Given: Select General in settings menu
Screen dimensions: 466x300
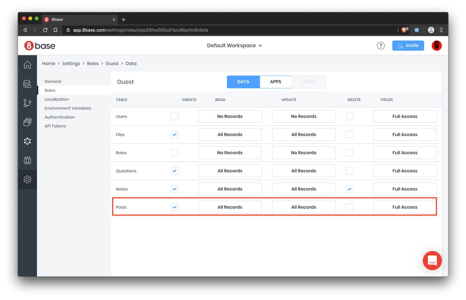Looking at the screenshot, I should coord(53,81).
